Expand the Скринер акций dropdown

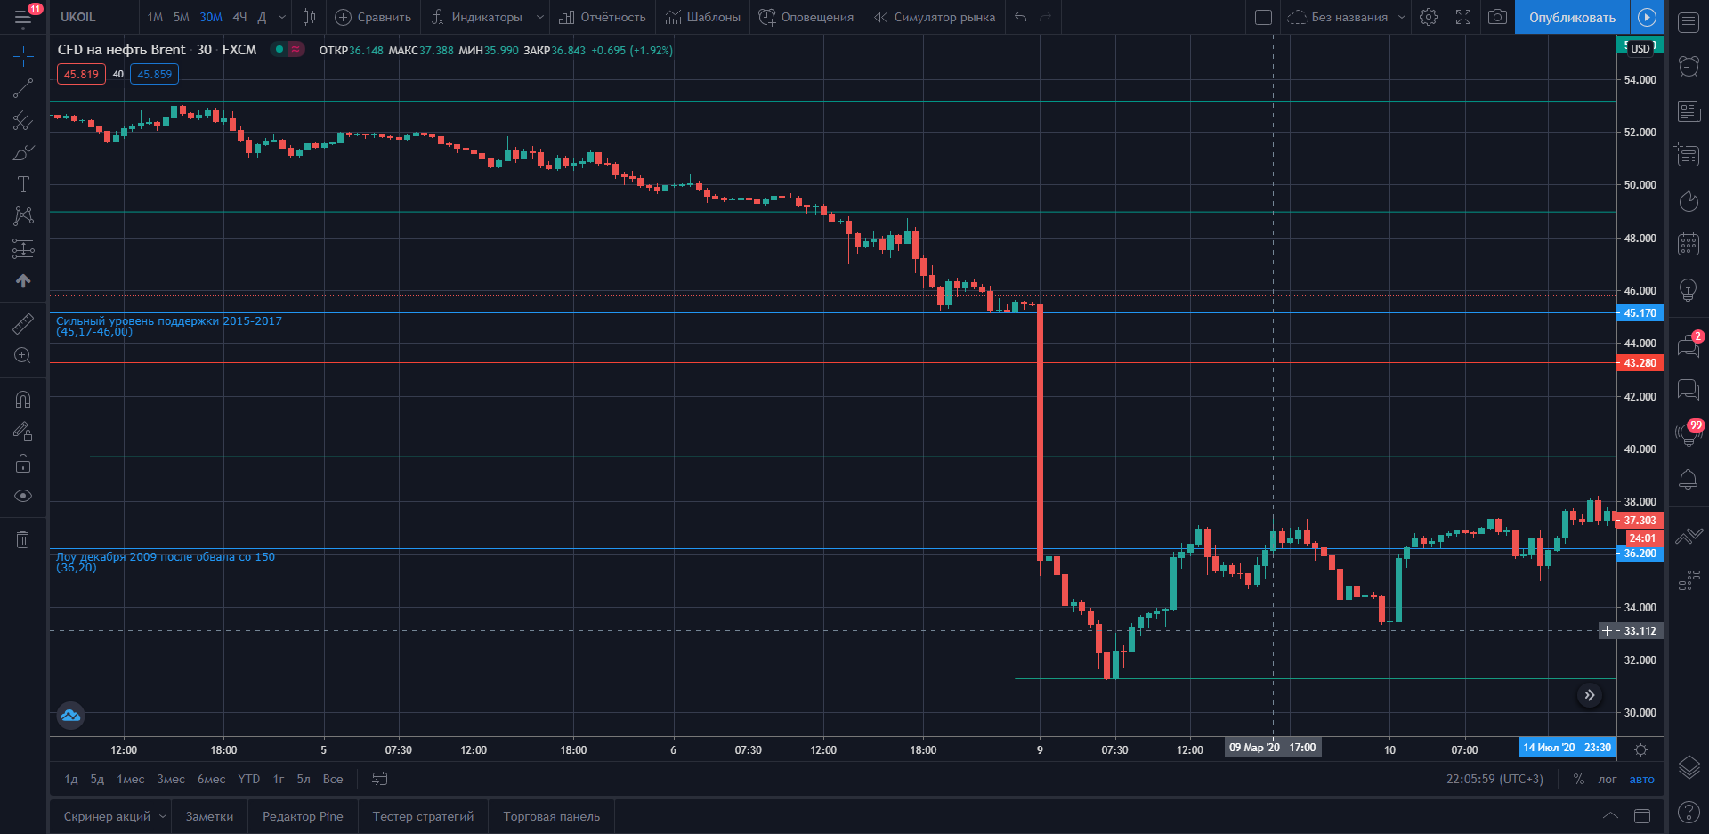pyautogui.click(x=163, y=816)
